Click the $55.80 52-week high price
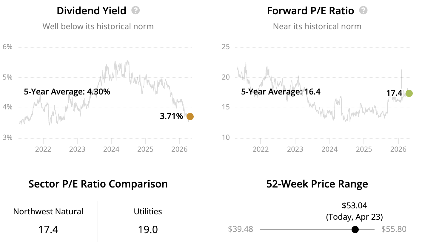 click(x=394, y=229)
